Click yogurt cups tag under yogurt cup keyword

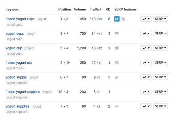14,54
